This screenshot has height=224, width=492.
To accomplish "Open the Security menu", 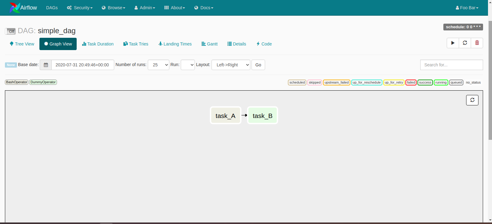I will 80,8.
